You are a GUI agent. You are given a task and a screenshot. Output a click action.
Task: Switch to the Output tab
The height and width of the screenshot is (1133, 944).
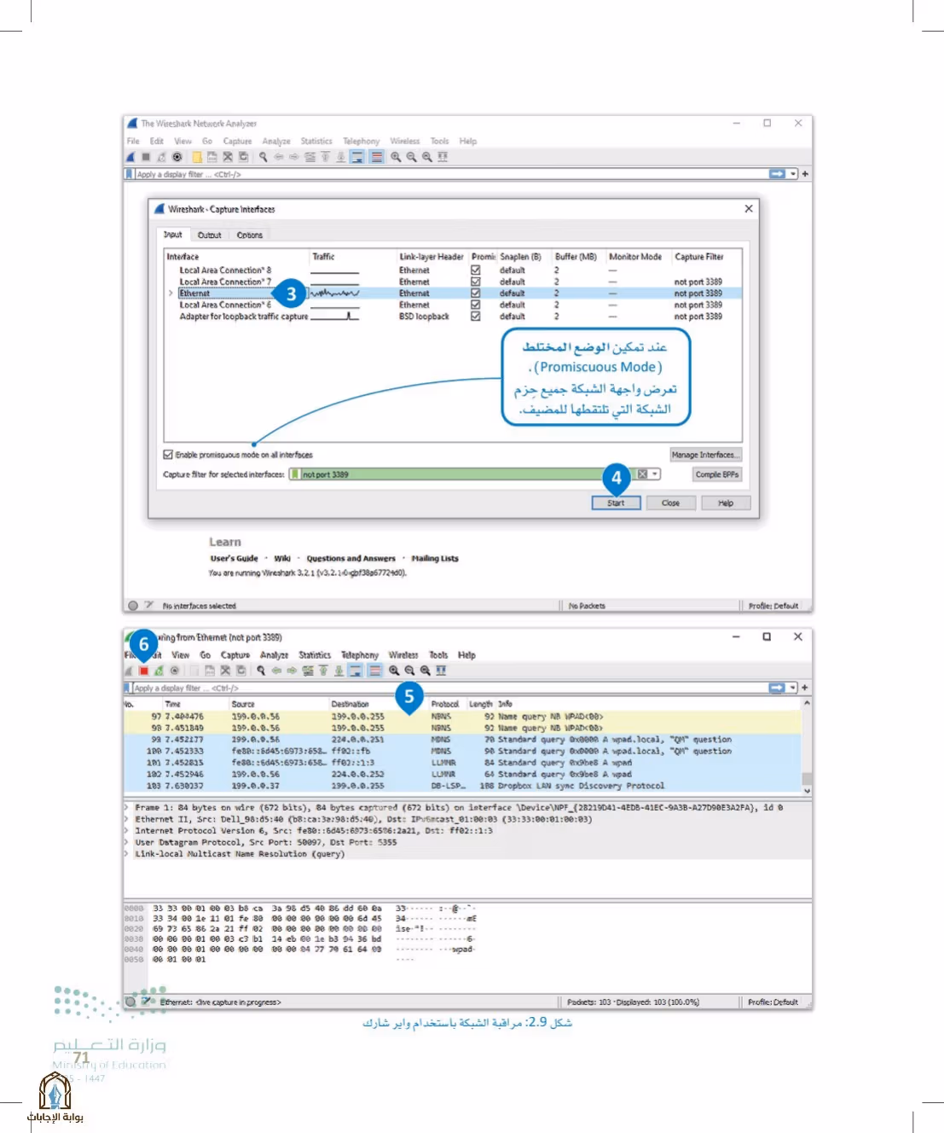pos(209,235)
